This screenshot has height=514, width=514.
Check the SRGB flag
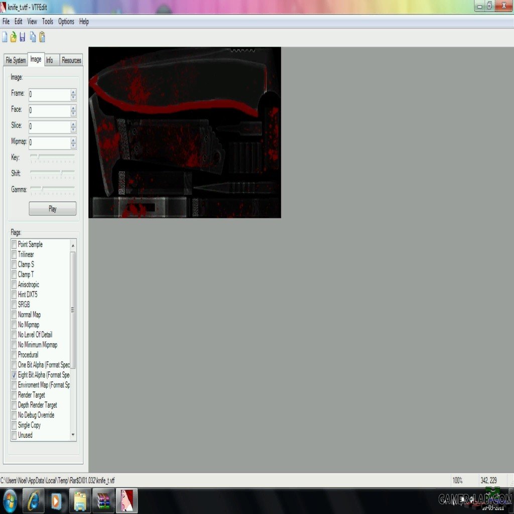coord(14,305)
